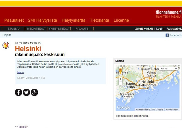Viewport: 182px width, 128px height.
Task: Open the Kartta map type dropdown
Action: (x=169, y=69)
